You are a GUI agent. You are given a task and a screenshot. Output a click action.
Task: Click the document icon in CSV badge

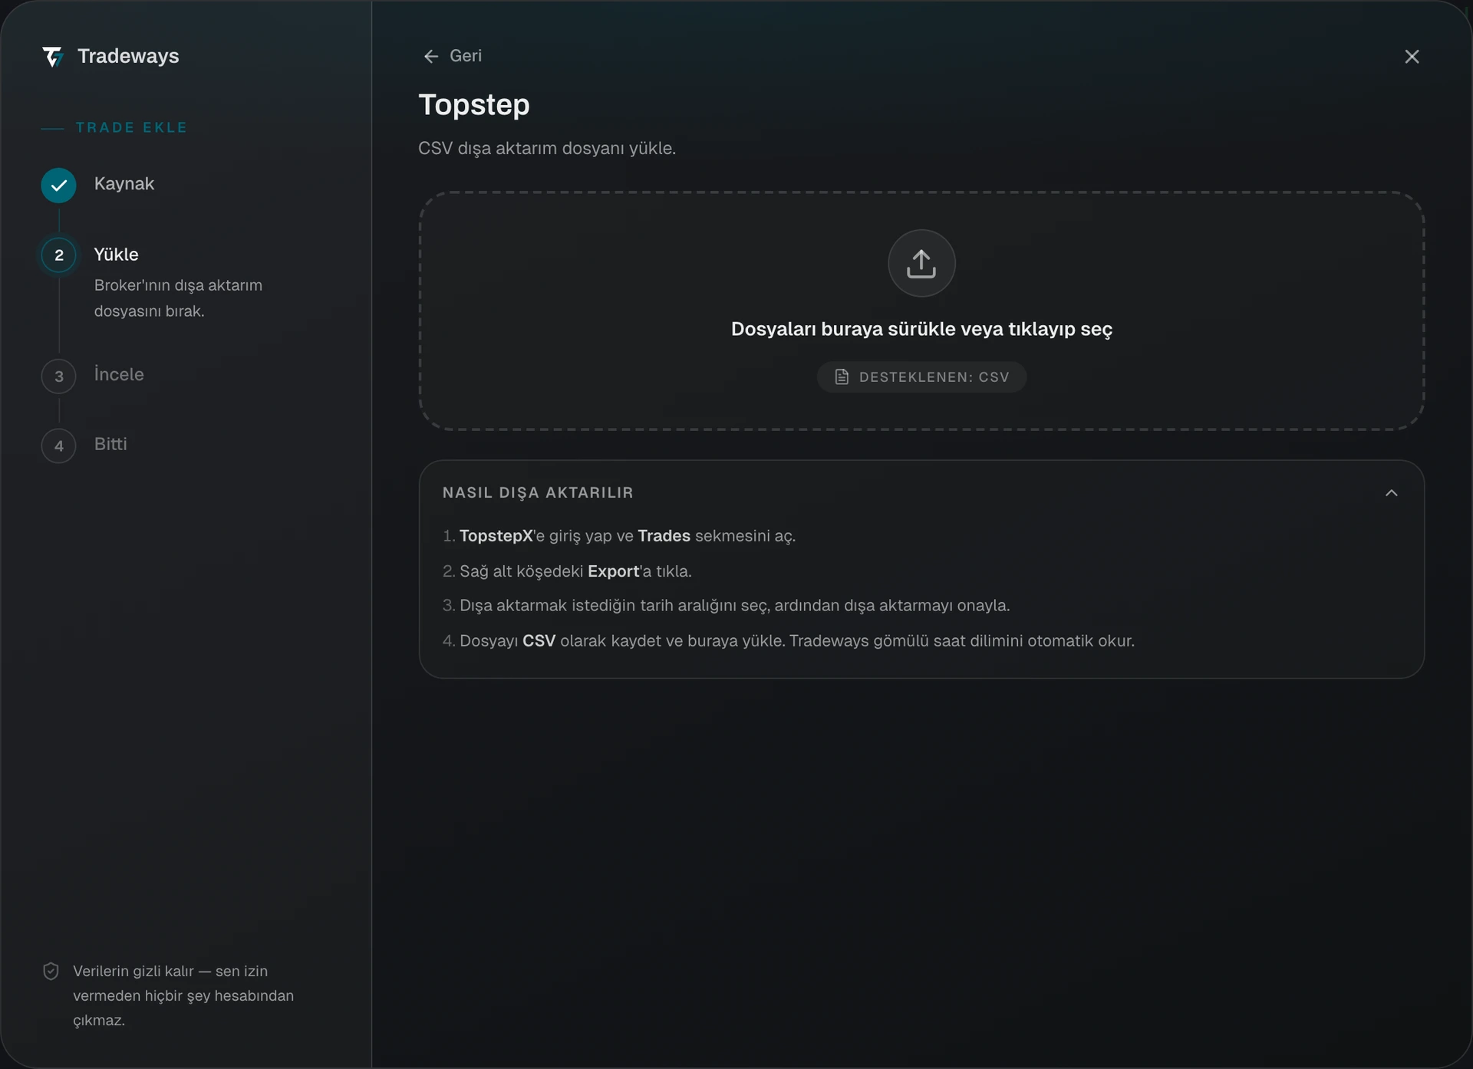click(x=842, y=377)
